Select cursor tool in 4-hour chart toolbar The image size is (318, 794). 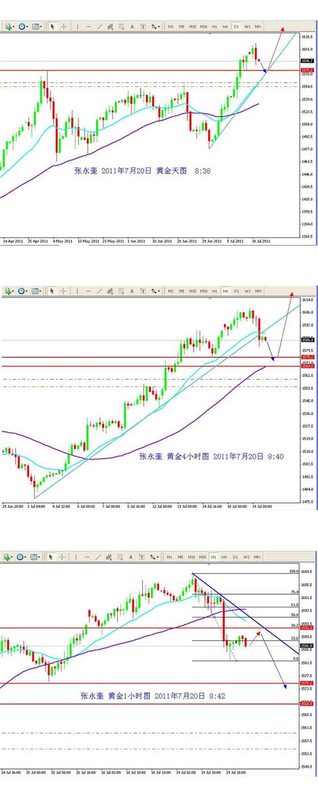pyautogui.click(x=52, y=291)
